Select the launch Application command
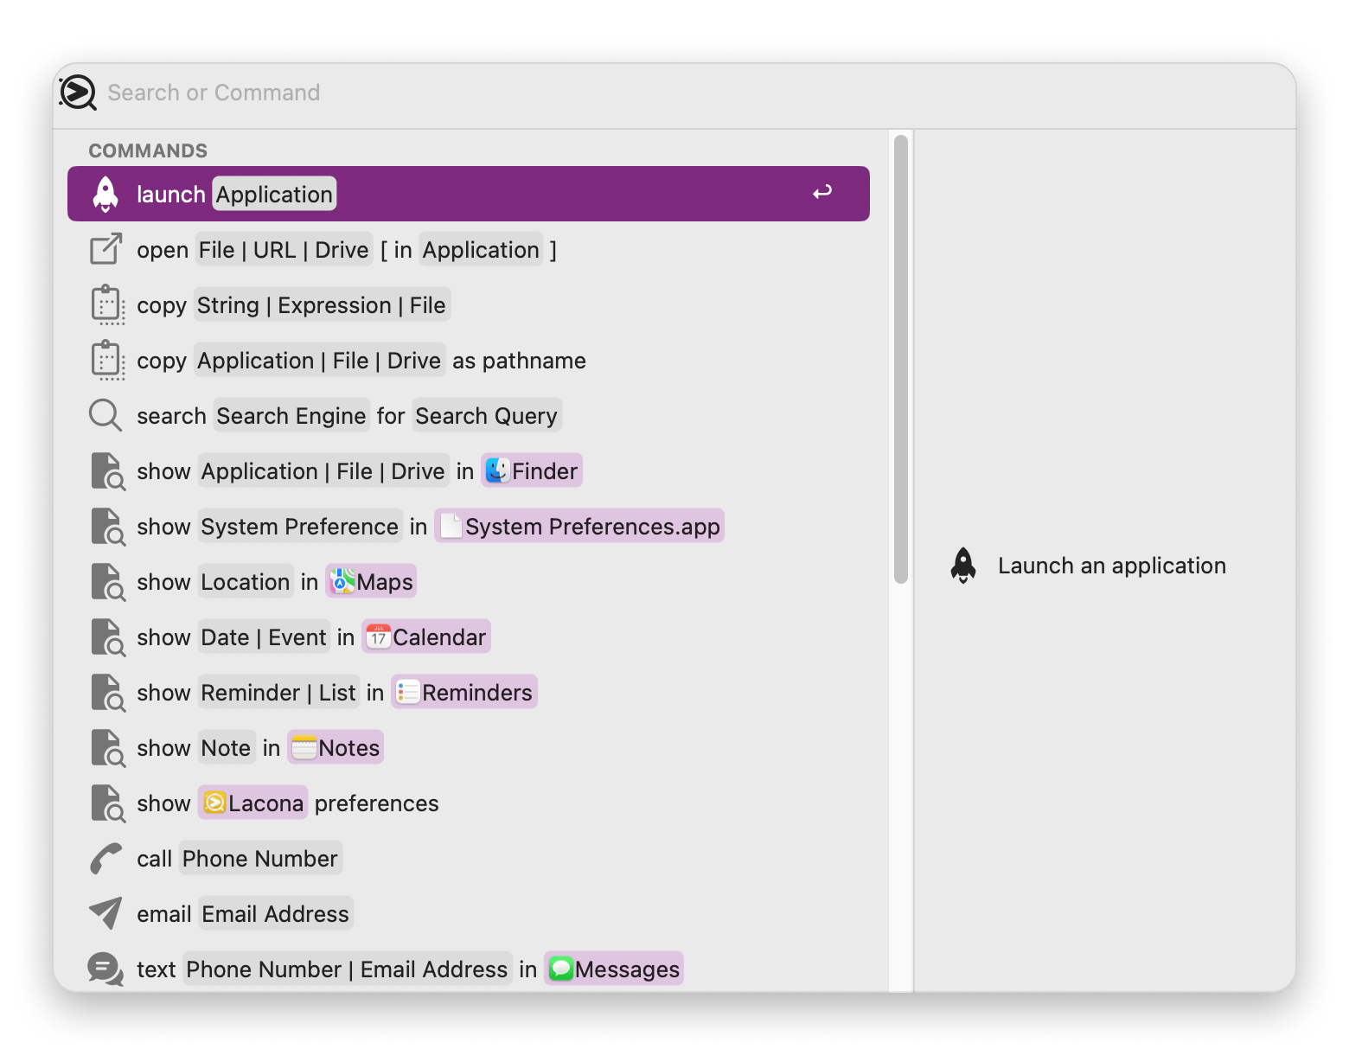 pos(469,195)
